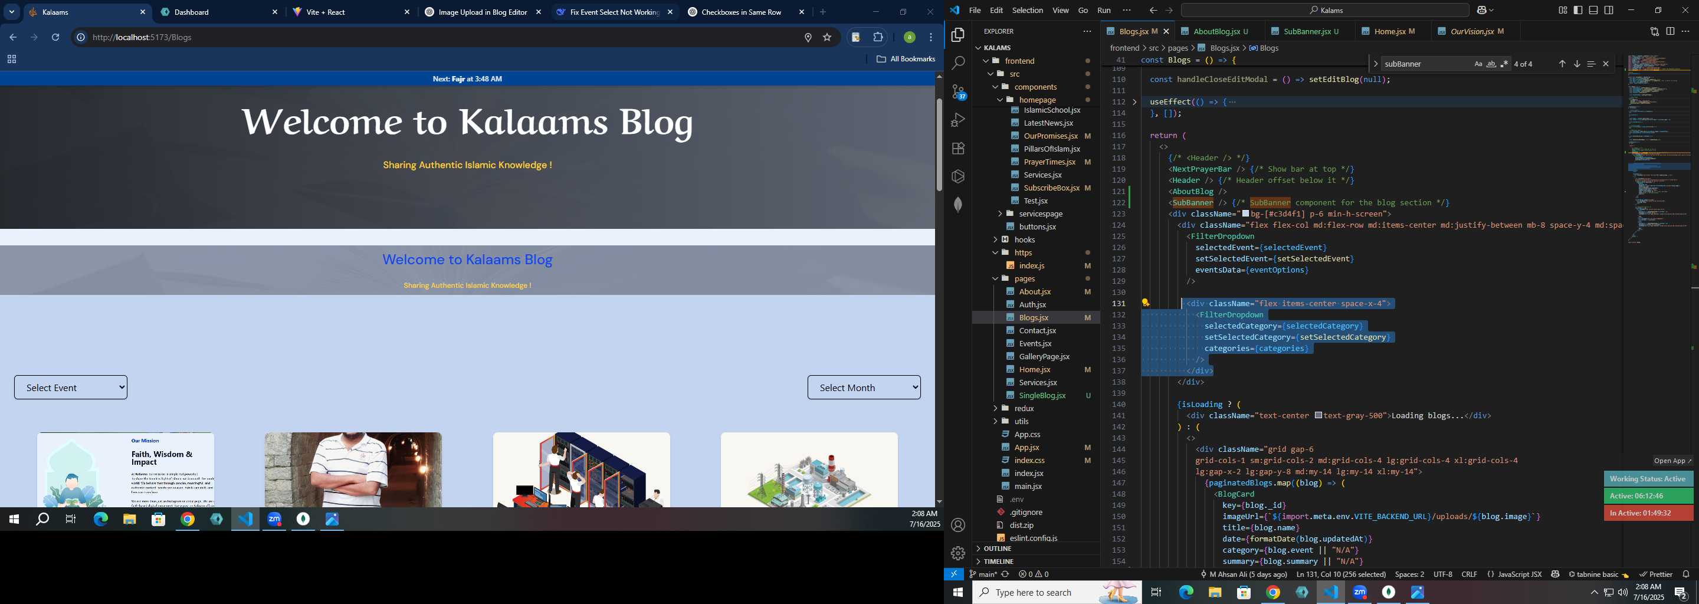Click Open App button above Working Status

click(x=1672, y=461)
